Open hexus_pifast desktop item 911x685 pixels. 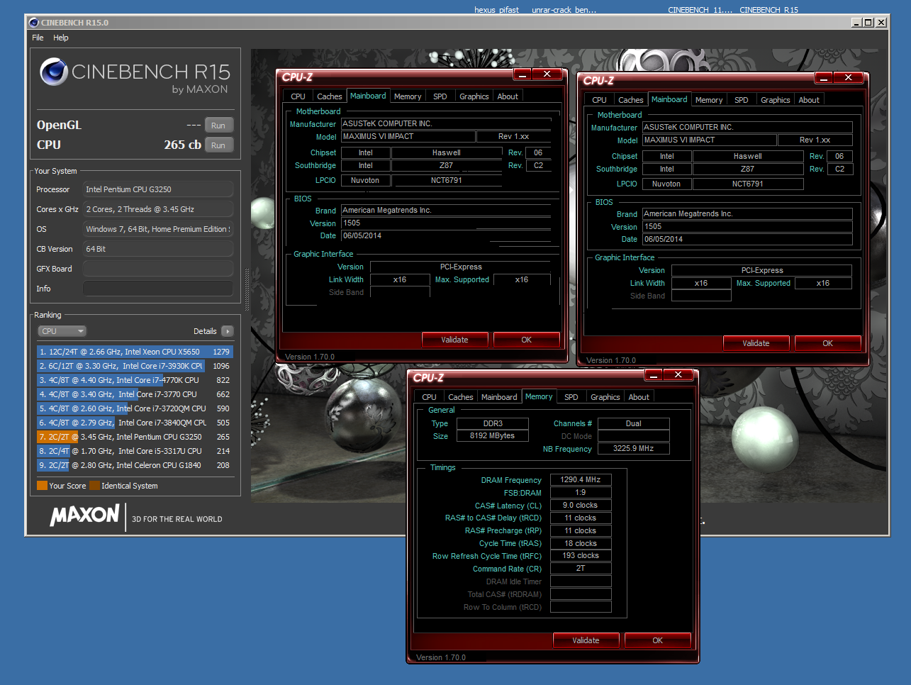tap(496, 10)
